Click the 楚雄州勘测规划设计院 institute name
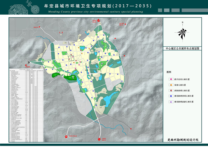This screenshot has height=147, width=208. point(183,140)
